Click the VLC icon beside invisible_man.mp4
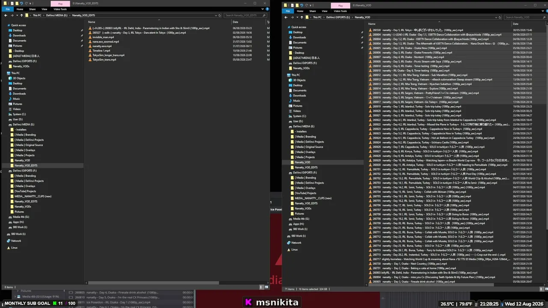The image size is (548, 308). 90,37
